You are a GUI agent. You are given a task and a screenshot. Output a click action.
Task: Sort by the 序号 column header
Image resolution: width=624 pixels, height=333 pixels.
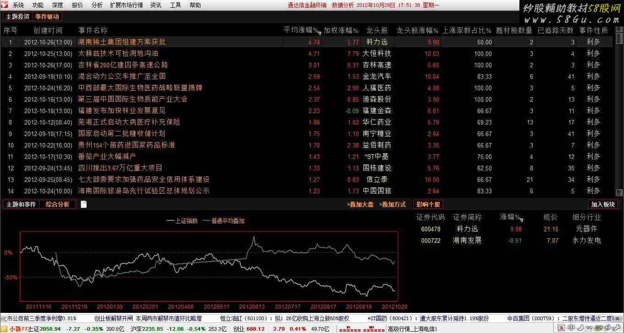point(11,30)
